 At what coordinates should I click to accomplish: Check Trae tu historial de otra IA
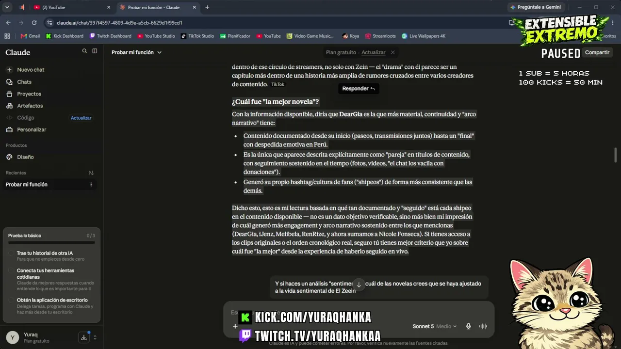(x=11, y=254)
